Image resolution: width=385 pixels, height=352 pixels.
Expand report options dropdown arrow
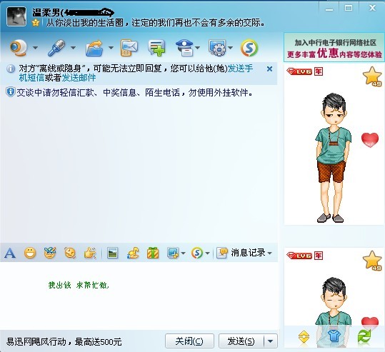click(x=198, y=48)
